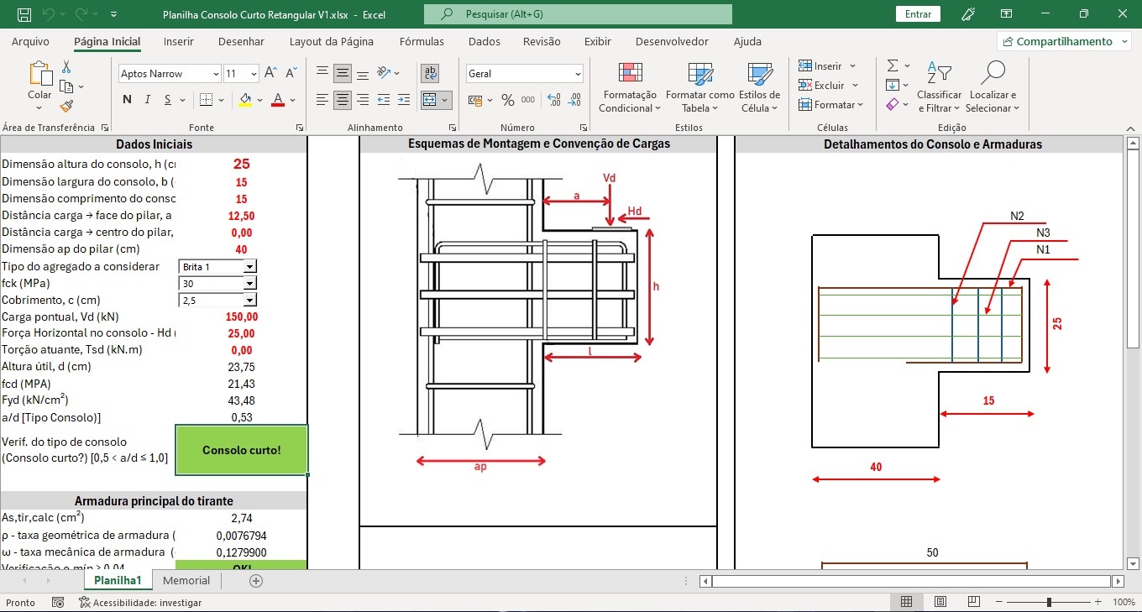Switch to the Memorial sheet tab
The width and height of the screenshot is (1142, 612).
186,580
